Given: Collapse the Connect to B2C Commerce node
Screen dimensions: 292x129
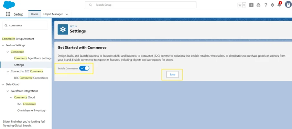Looking at the screenshot, I should (8, 71).
